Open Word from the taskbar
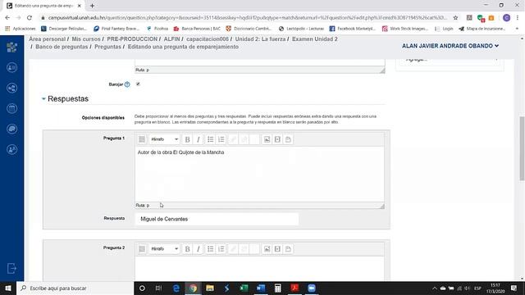The image size is (525, 295). click(261, 288)
